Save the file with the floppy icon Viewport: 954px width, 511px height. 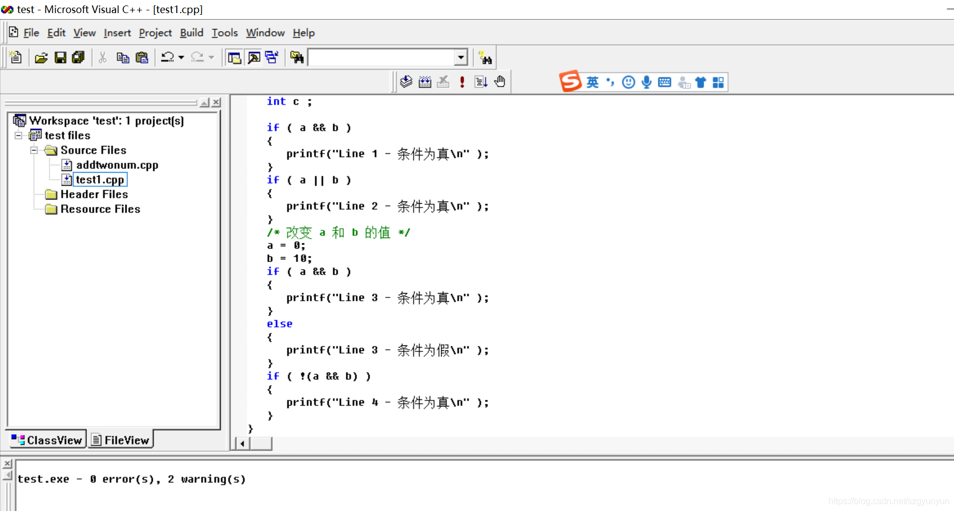coord(61,57)
